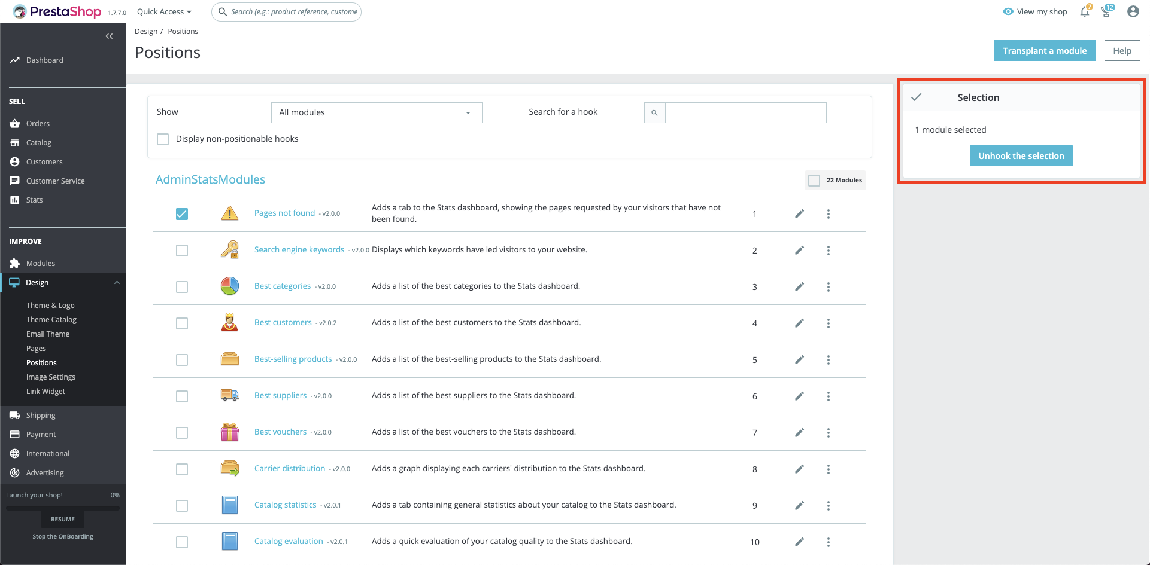Screen dimensions: 1150x565
Task: Click the Unhook the selection button
Action: [x=1021, y=155]
